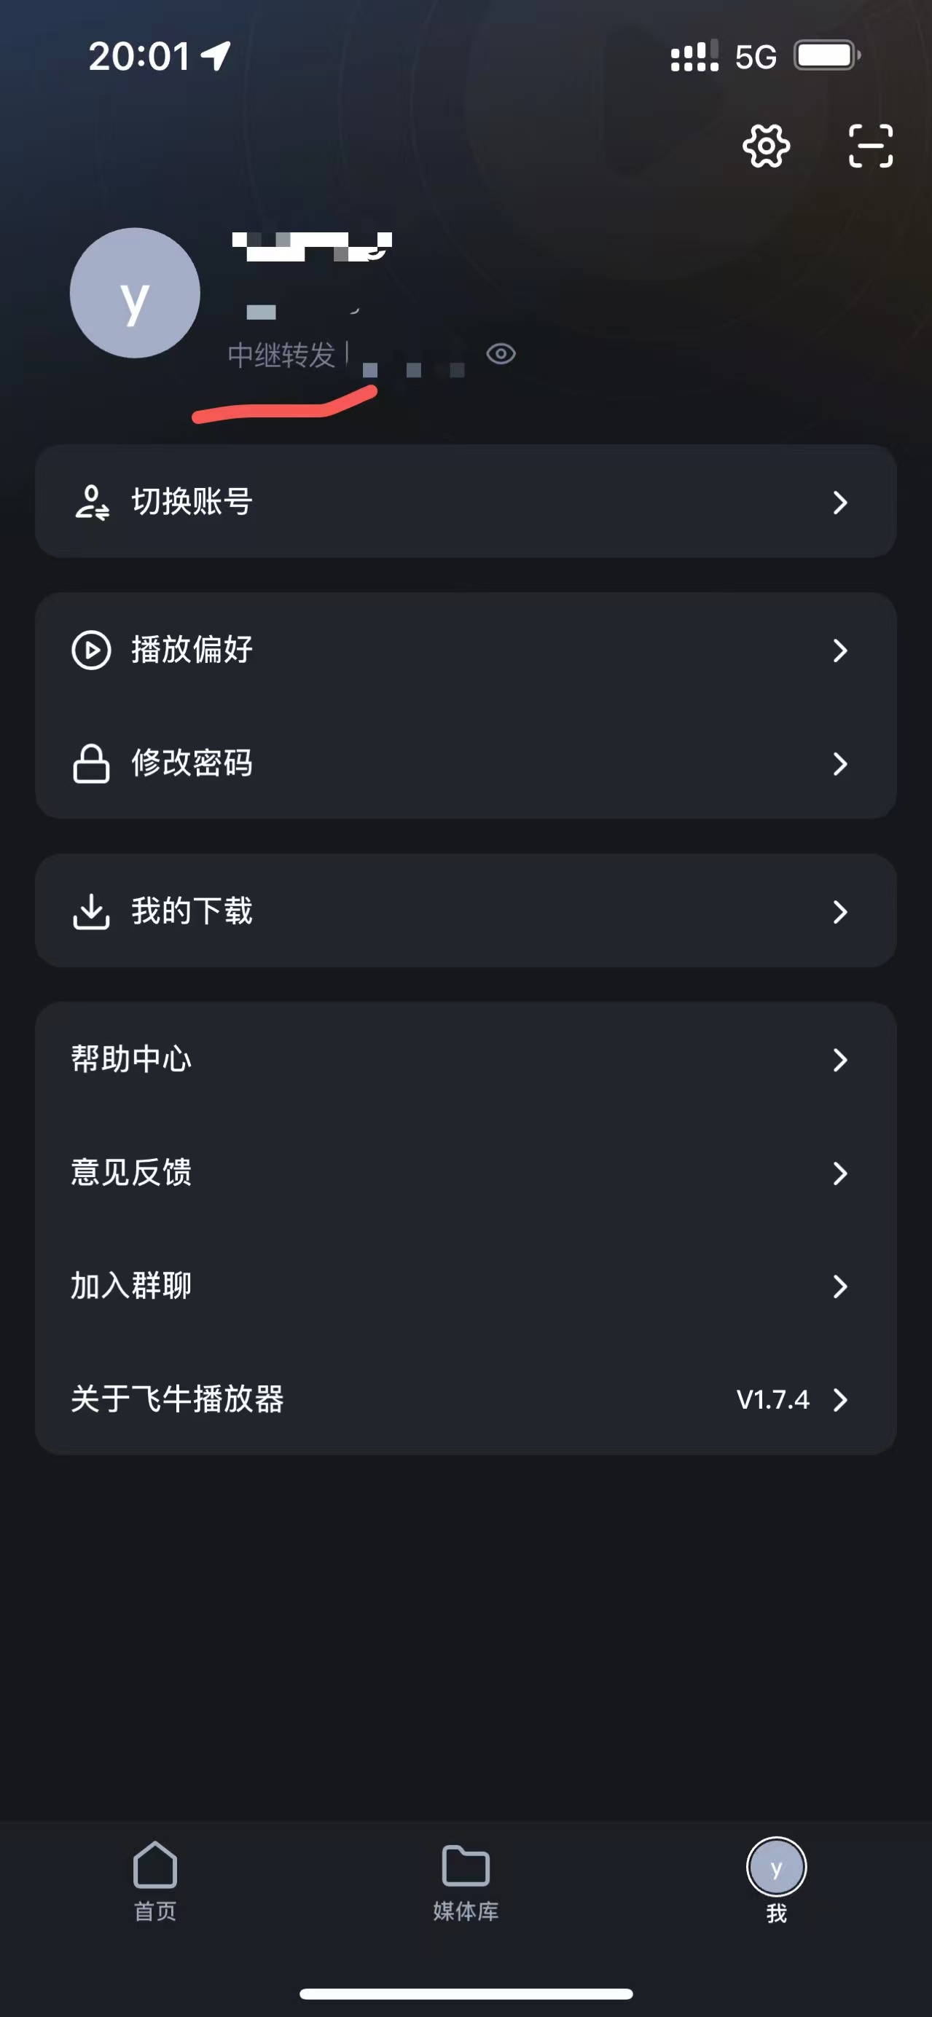The height and width of the screenshot is (2017, 932).
Task: Tap the large profile avatar
Action: pos(135,293)
